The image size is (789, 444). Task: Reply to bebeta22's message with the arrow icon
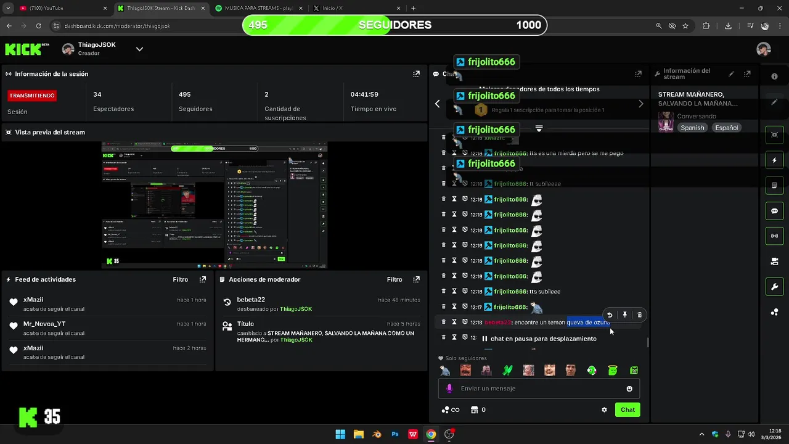(610, 315)
